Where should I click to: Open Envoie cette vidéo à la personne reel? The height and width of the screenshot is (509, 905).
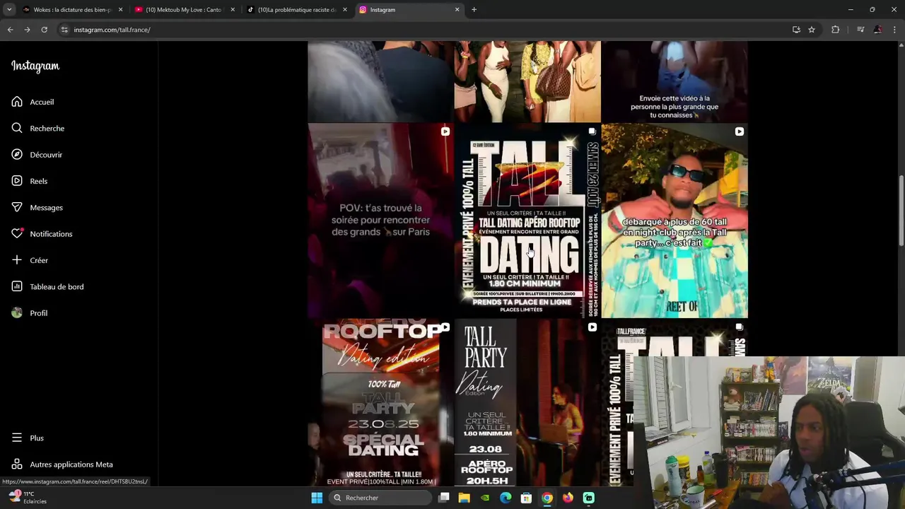[x=675, y=81]
